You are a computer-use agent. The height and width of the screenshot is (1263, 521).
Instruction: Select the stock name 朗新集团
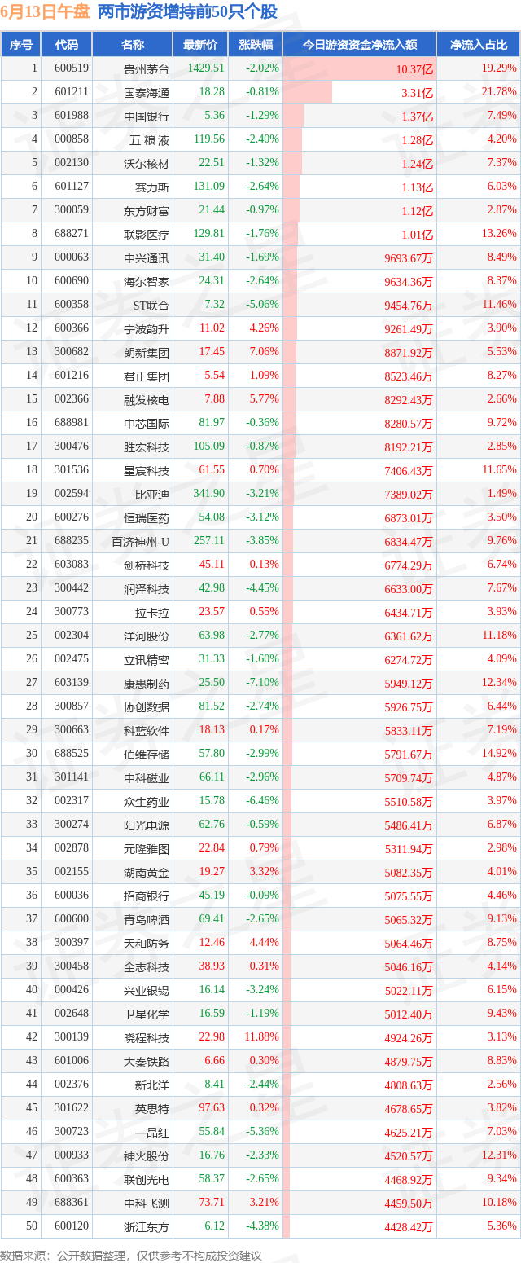point(147,352)
